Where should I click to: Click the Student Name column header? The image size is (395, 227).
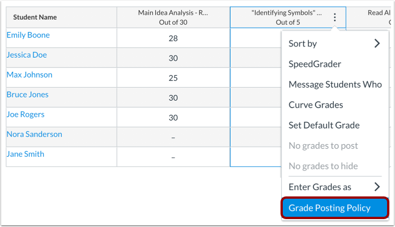(x=35, y=18)
